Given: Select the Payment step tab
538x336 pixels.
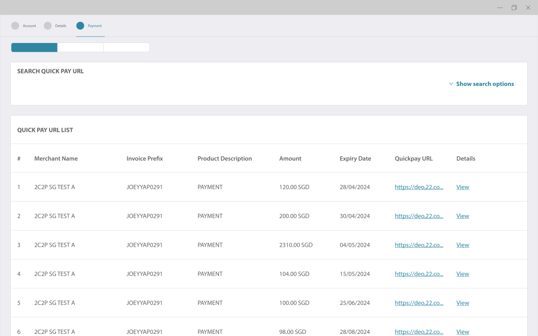Looking at the screenshot, I should pos(89,26).
